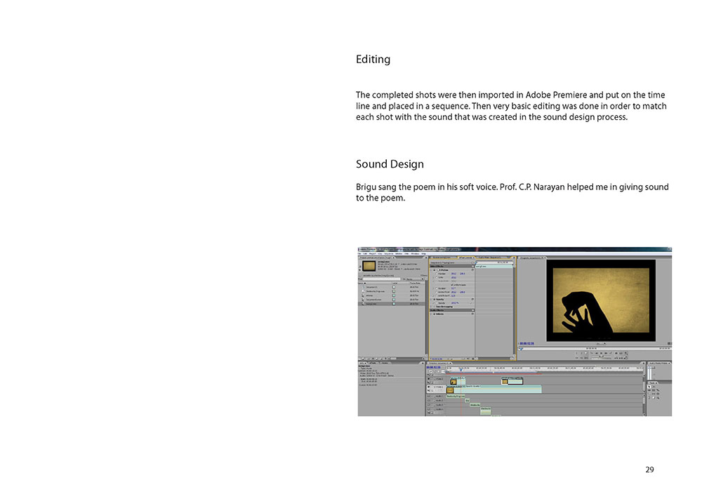Viewport: 702px width, 496px height.
Task: Click the Set In Point icon
Action: coord(576,353)
